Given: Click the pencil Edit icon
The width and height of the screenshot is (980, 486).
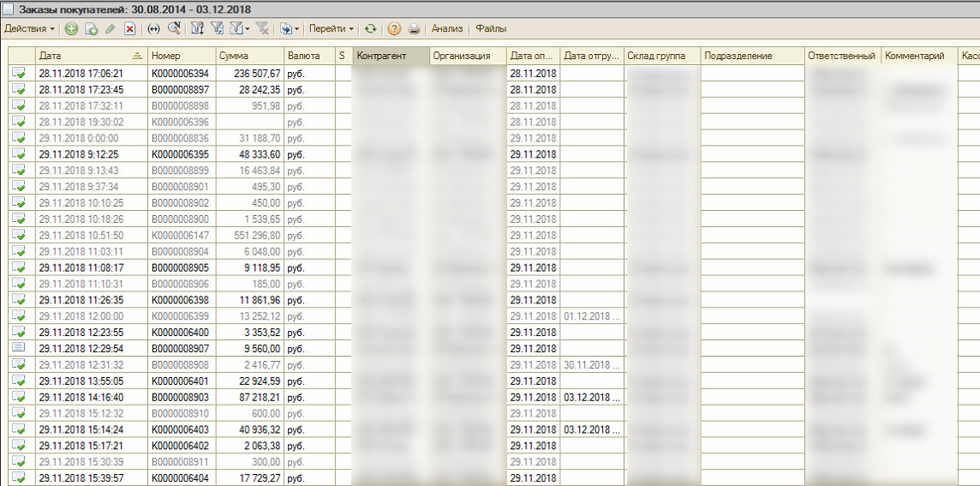Looking at the screenshot, I should click(111, 28).
